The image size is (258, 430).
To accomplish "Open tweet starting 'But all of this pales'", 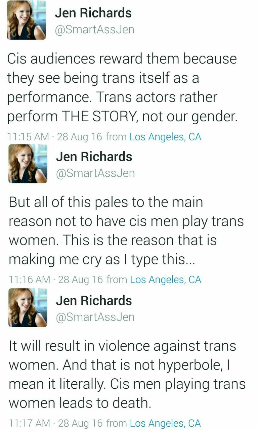I will (x=126, y=231).
